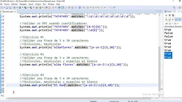Open the New file dropdown arrow
This screenshot has width=182, height=102.
tap(4, 8)
